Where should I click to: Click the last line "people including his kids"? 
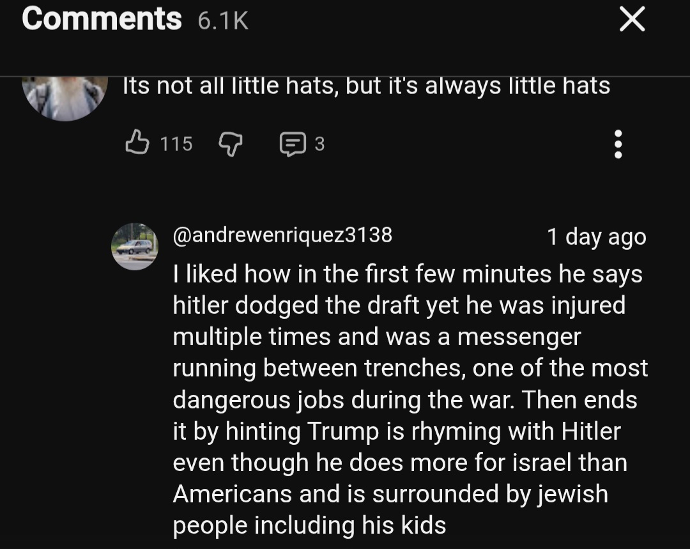click(x=309, y=525)
